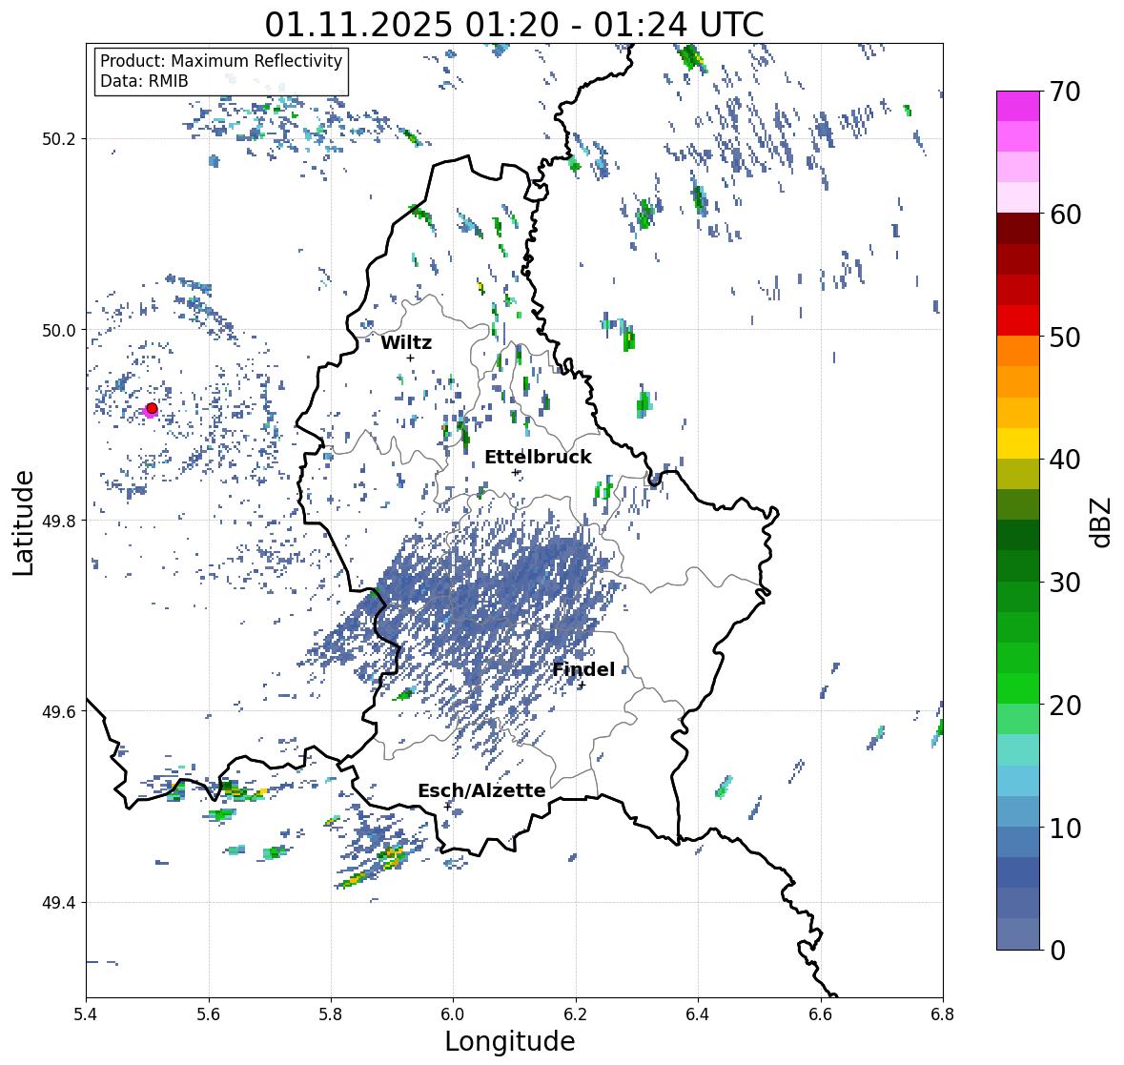Click the Longitude axis label
Image resolution: width=1124 pixels, height=1065 pixels.
pos(510,1041)
